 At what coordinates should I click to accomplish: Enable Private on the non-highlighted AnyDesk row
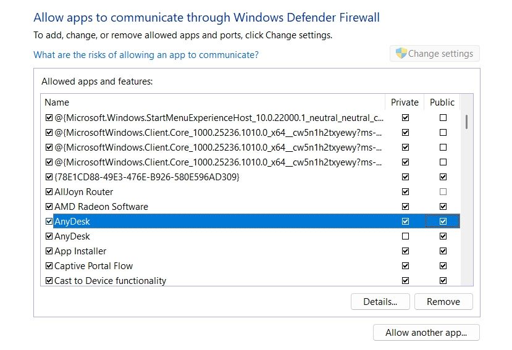(x=405, y=236)
